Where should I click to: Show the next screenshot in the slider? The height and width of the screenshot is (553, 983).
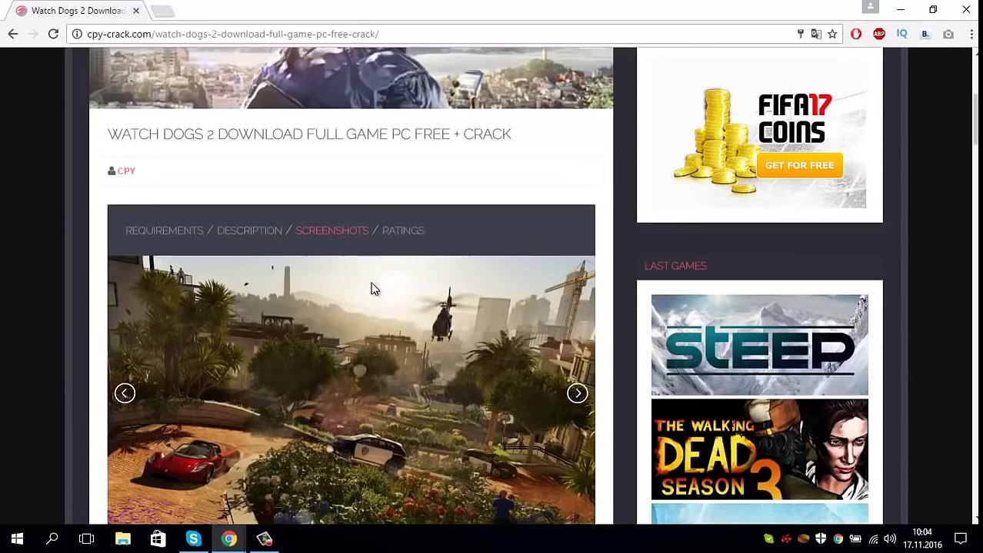(578, 393)
